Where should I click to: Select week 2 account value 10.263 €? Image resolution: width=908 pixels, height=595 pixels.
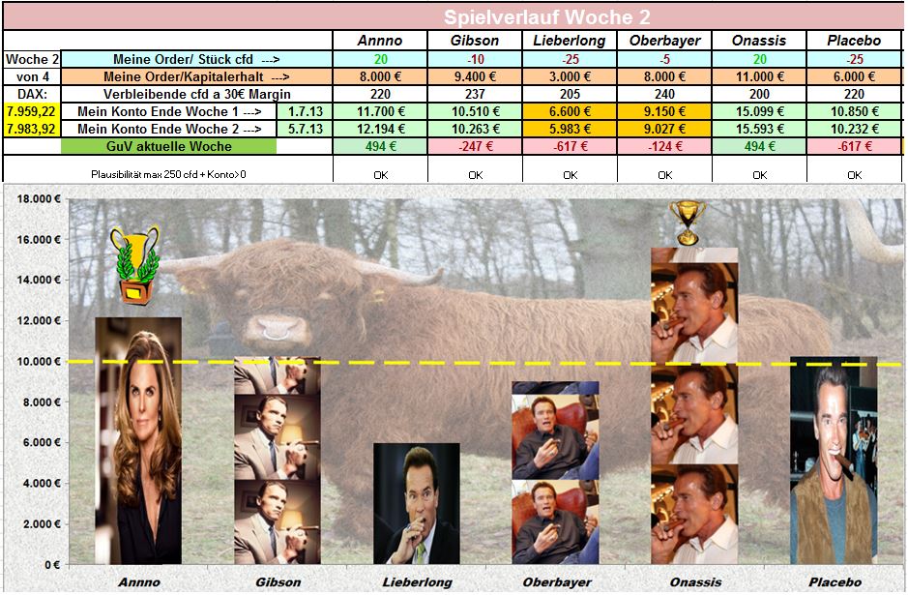(x=475, y=129)
